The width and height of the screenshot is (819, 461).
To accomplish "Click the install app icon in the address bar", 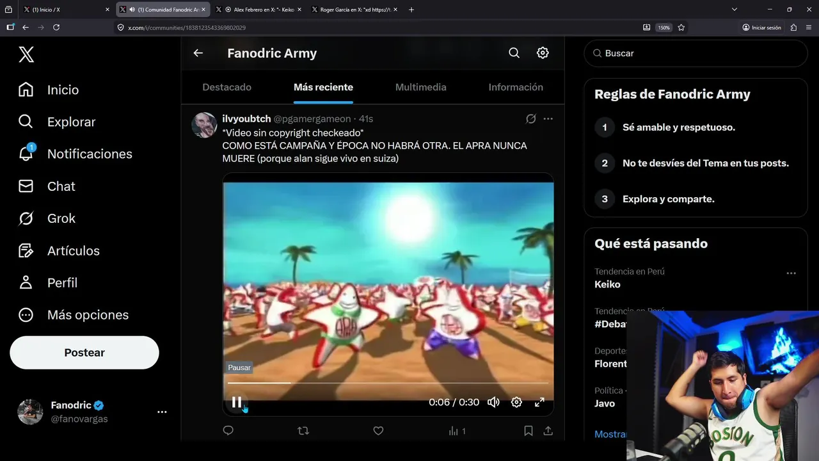I will (646, 28).
